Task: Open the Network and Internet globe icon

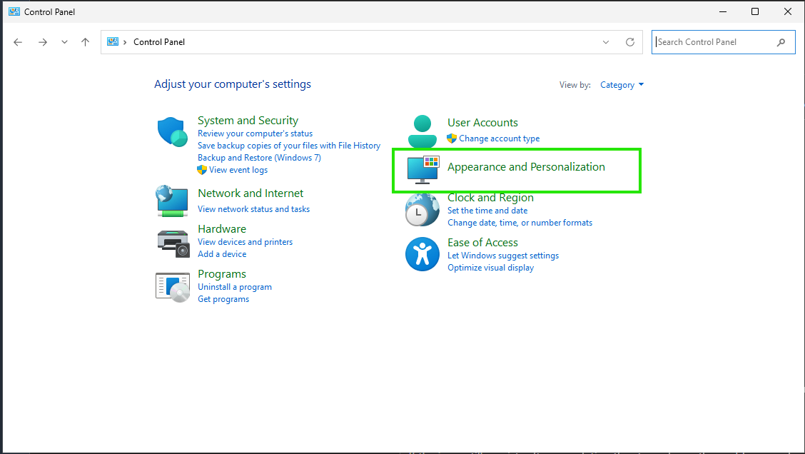Action: point(172,201)
